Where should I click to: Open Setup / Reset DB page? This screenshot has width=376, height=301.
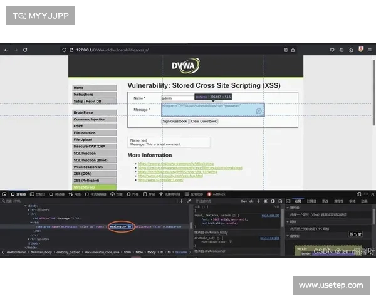[95, 101]
